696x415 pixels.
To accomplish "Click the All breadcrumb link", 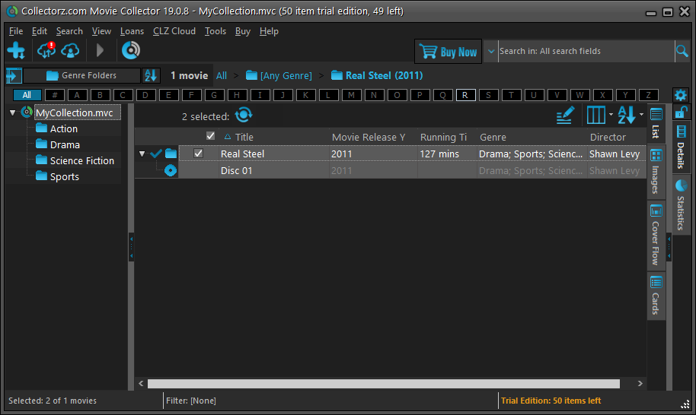I will coord(222,76).
